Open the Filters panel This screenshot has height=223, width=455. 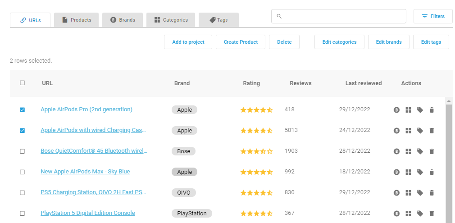coord(433,16)
